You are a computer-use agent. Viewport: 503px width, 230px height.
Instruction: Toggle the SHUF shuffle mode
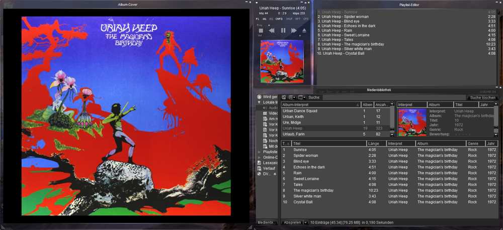coord(288,19)
